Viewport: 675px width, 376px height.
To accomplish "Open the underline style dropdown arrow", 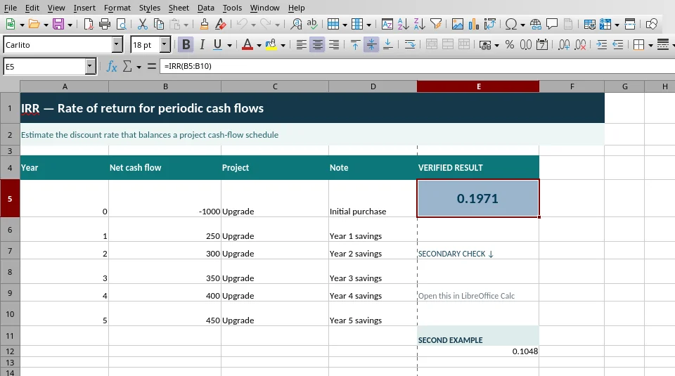I will (229, 45).
